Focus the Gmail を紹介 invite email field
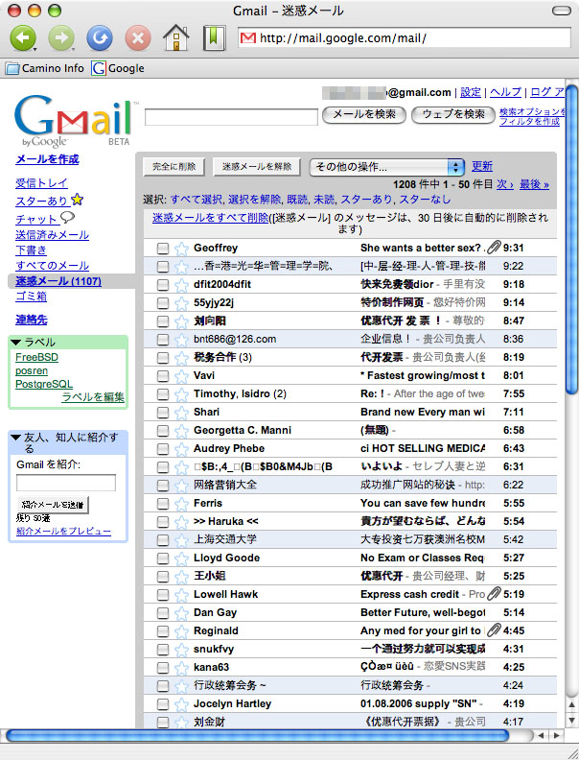Viewport: 579px width, 760px height. [x=66, y=483]
